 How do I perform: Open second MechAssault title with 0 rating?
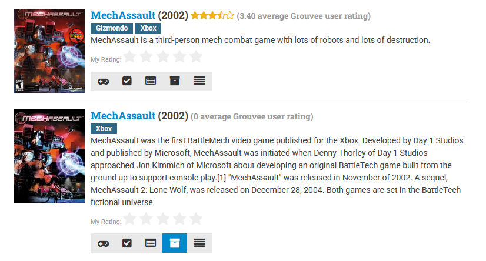[x=123, y=116]
